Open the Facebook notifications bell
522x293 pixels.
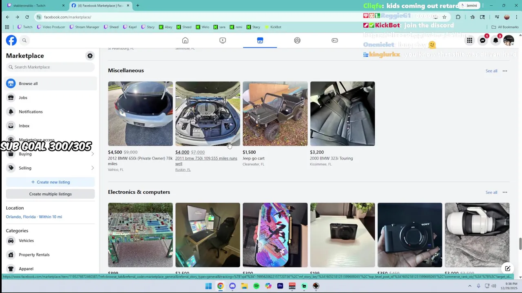(x=496, y=40)
